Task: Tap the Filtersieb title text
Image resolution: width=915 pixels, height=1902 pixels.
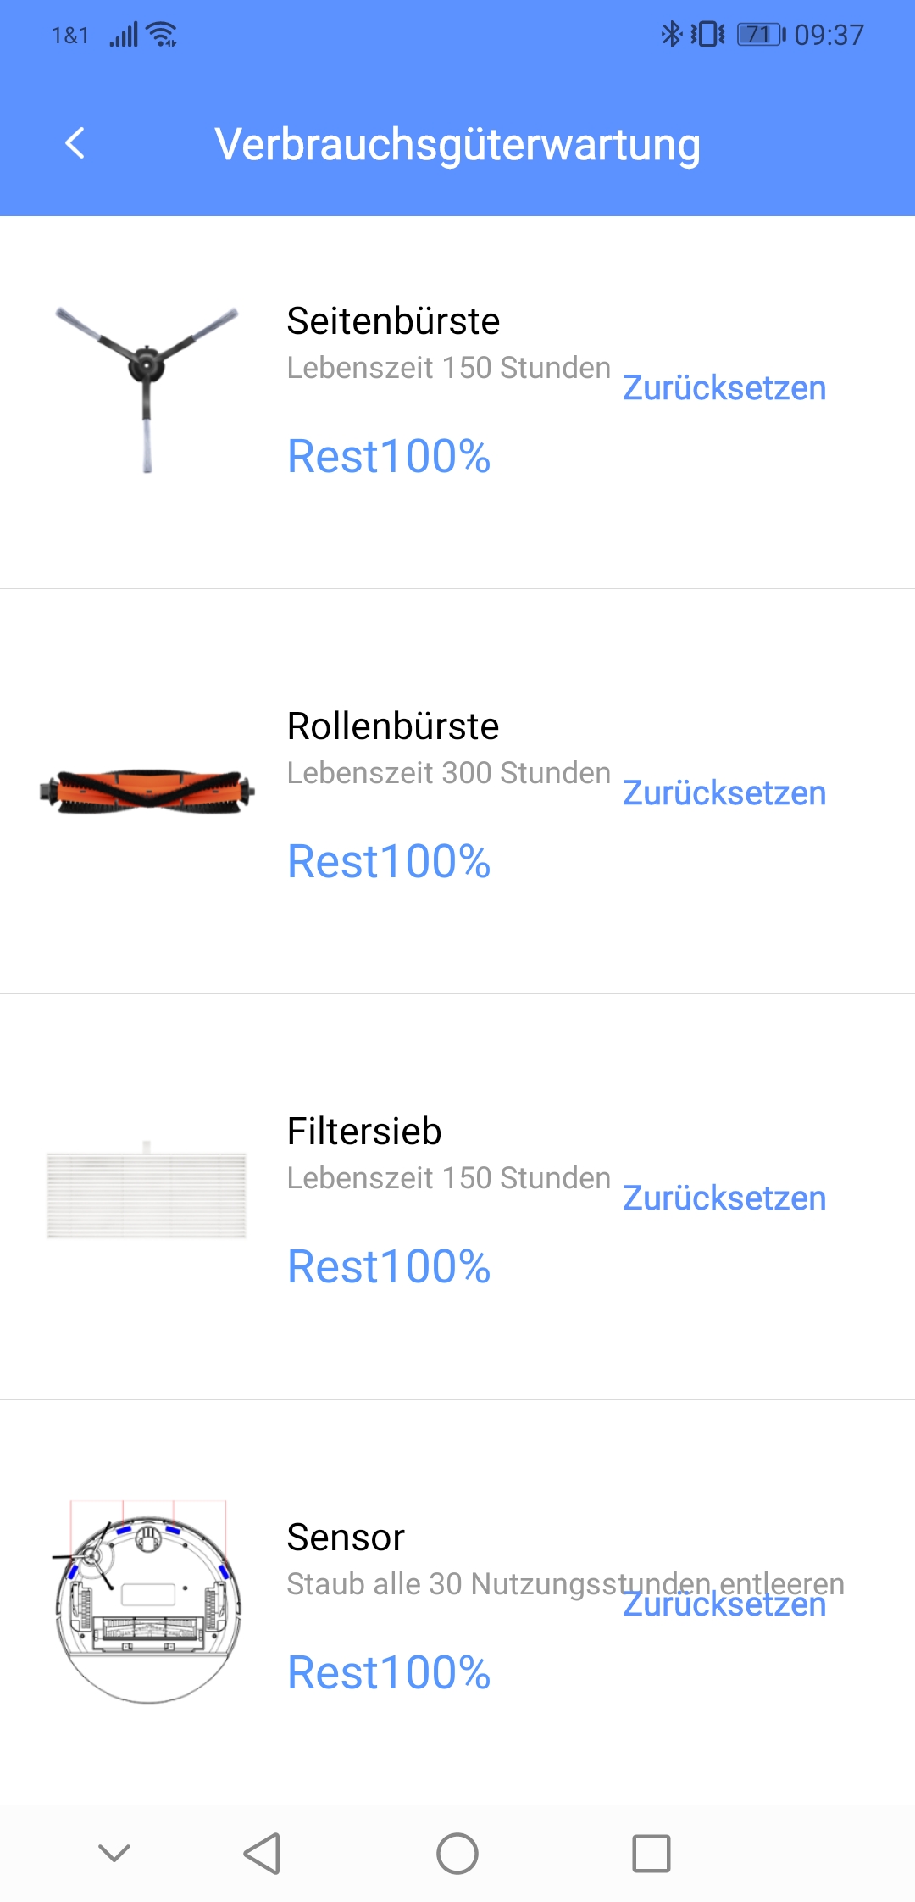Action: coord(364,1132)
